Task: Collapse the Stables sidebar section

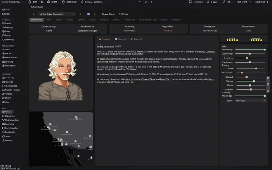Action: [x=24, y=20]
